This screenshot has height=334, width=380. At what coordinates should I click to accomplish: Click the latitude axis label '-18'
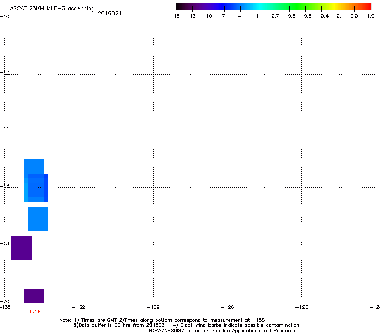(x=5, y=243)
